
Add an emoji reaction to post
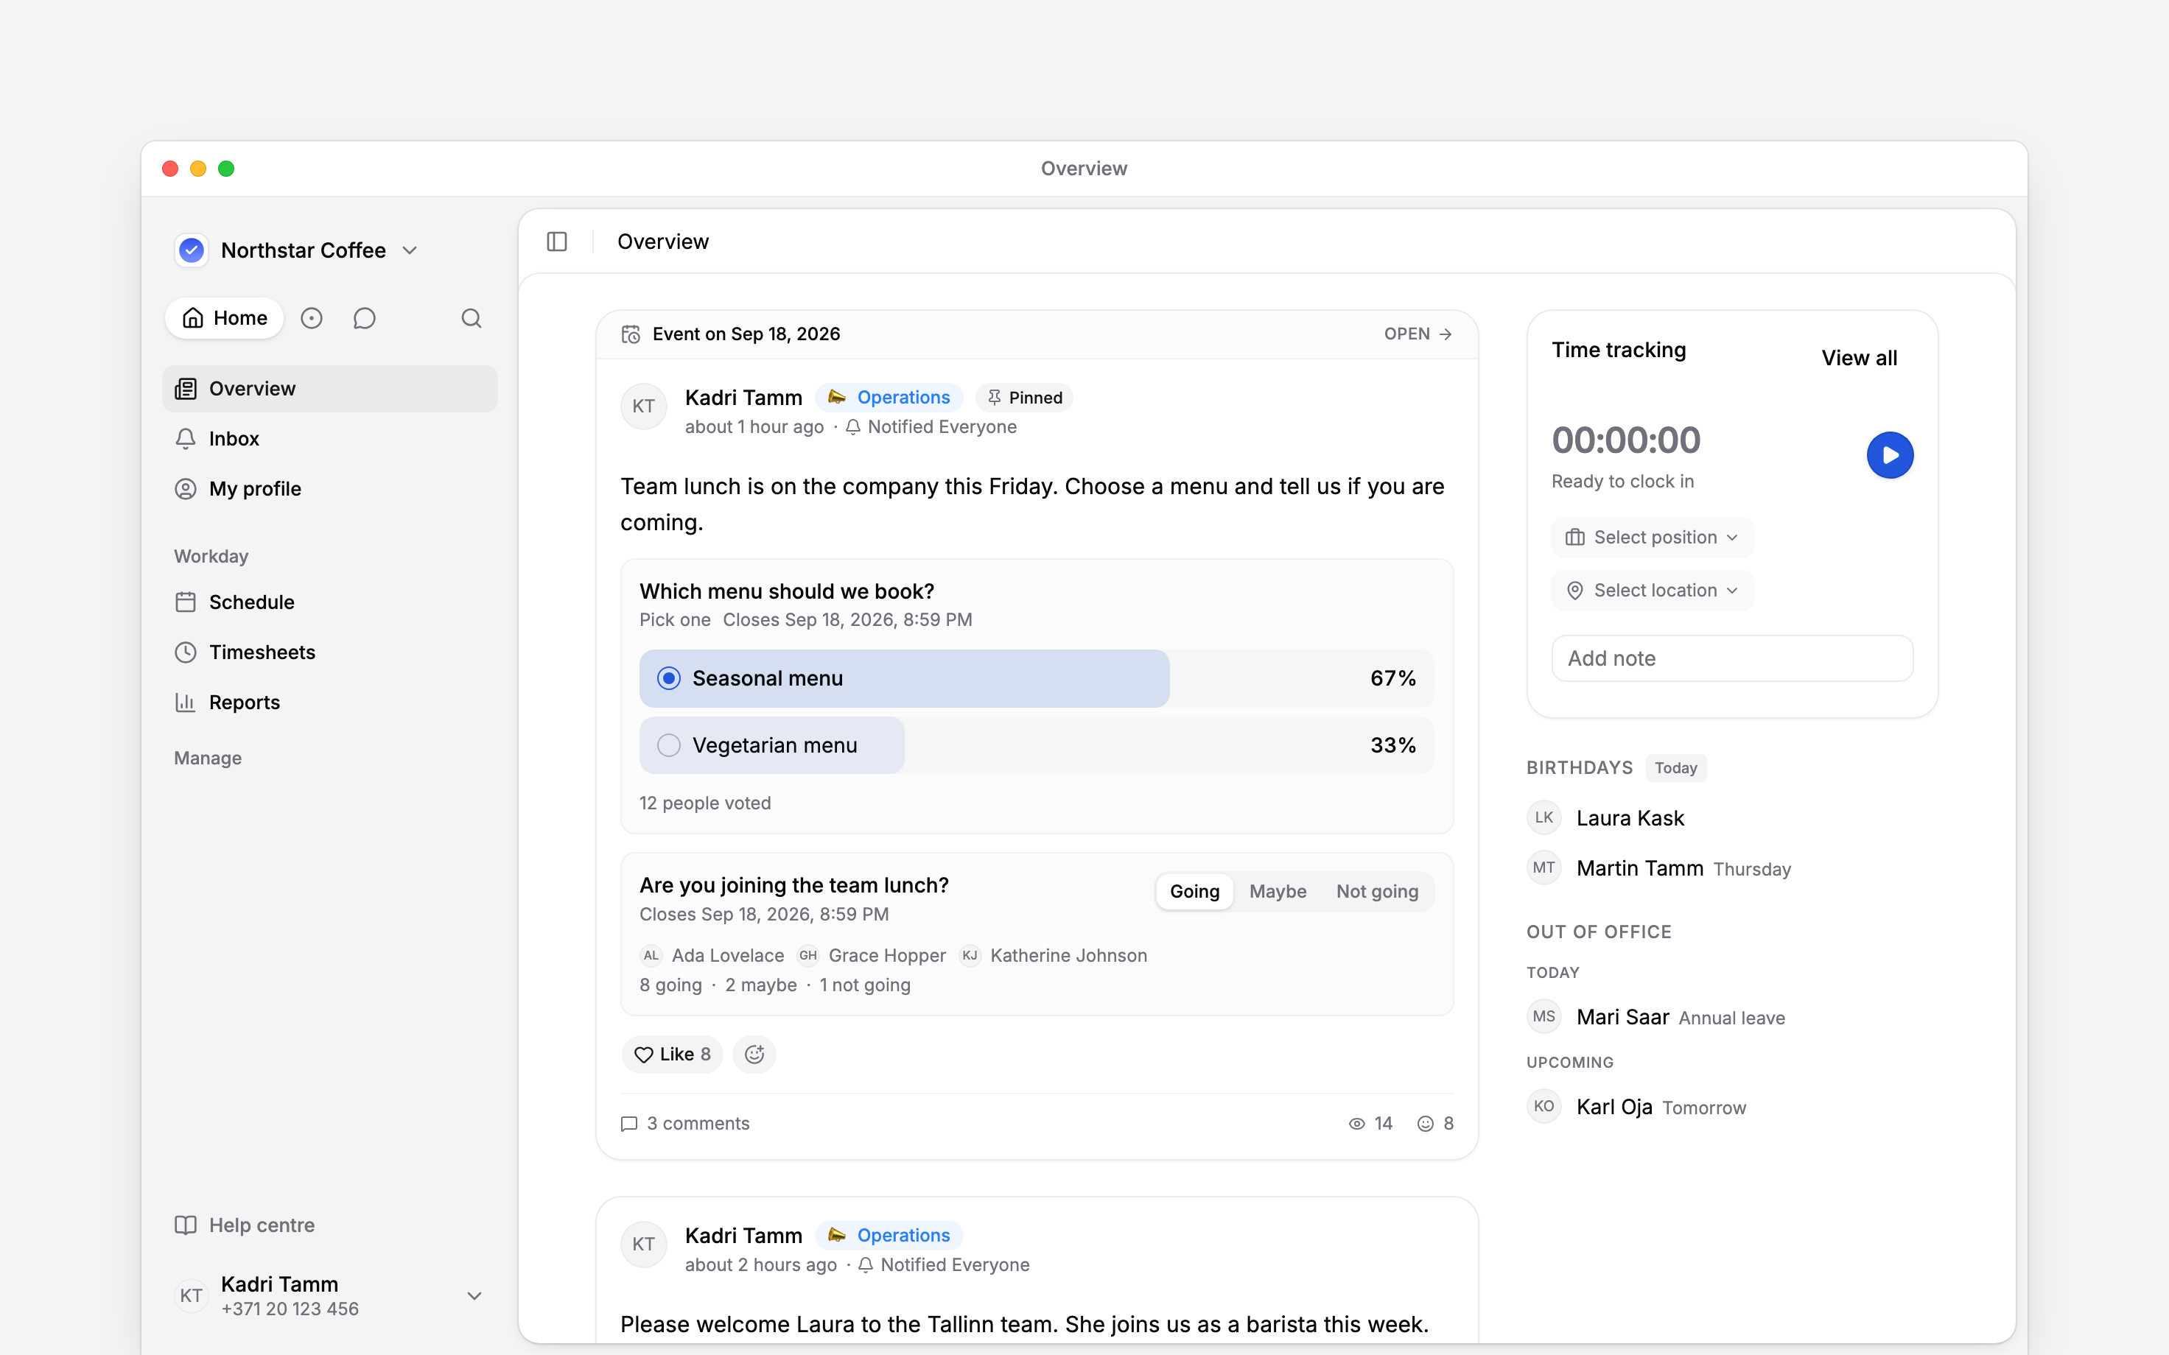pos(754,1055)
